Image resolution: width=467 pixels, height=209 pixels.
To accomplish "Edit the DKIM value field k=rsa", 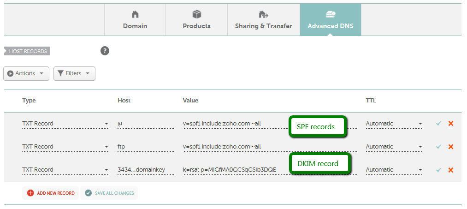I will pos(231,170).
